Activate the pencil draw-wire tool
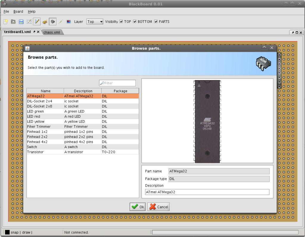Screen dimensions: 305x237 pos(37,21)
